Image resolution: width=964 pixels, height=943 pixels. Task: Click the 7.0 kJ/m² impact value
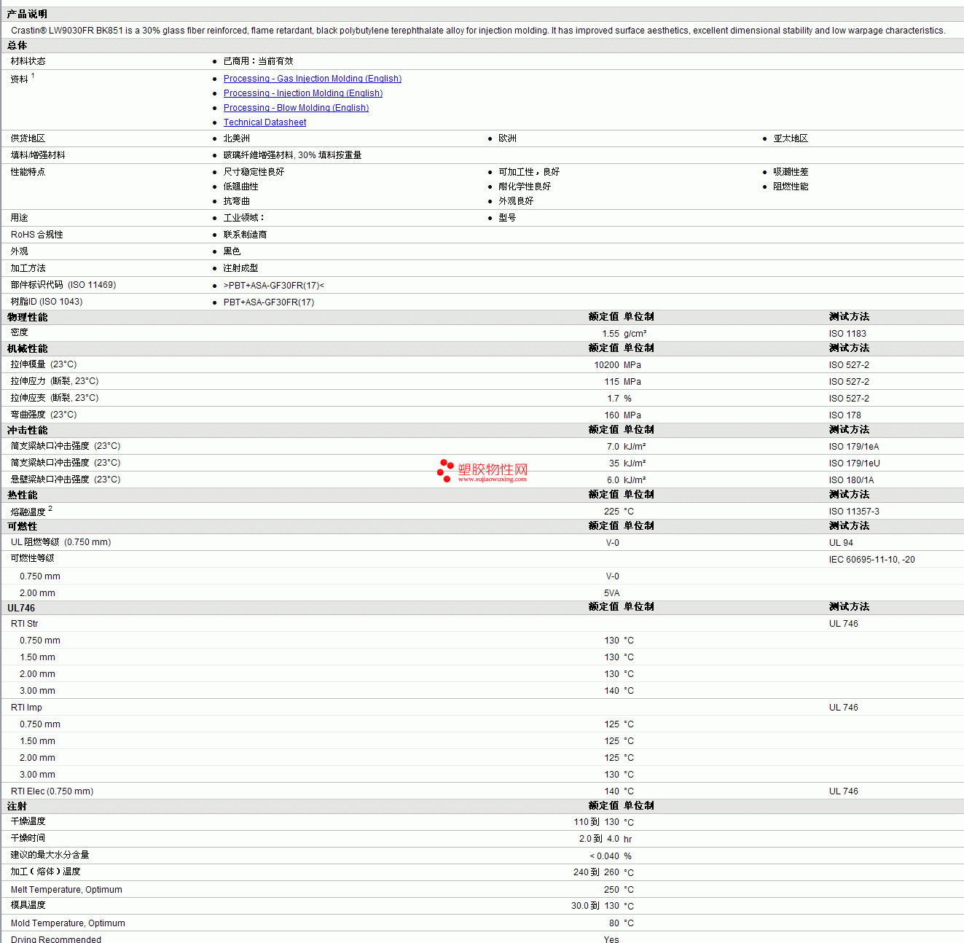627,447
